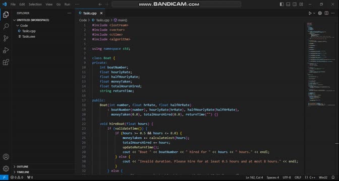Open Tasks.exe in the explorer
Image resolution: width=339 pixels, height=181 pixels.
(x=29, y=36)
